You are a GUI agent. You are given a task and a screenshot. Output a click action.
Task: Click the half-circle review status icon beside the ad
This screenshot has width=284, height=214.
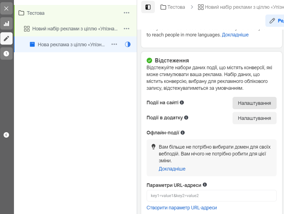click(x=128, y=44)
